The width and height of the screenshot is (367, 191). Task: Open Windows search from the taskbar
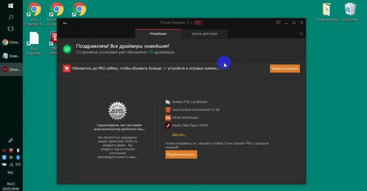[x=11, y=17]
